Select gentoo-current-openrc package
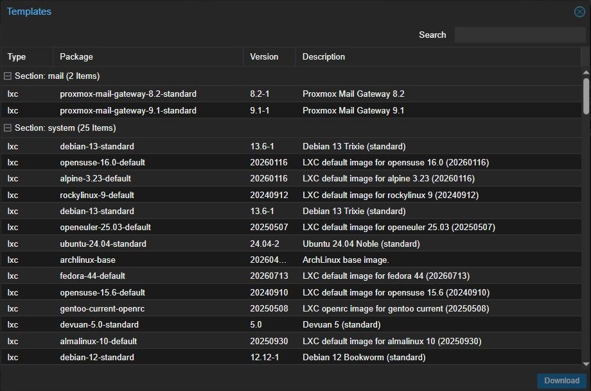This screenshot has height=391, width=591. (x=102, y=309)
